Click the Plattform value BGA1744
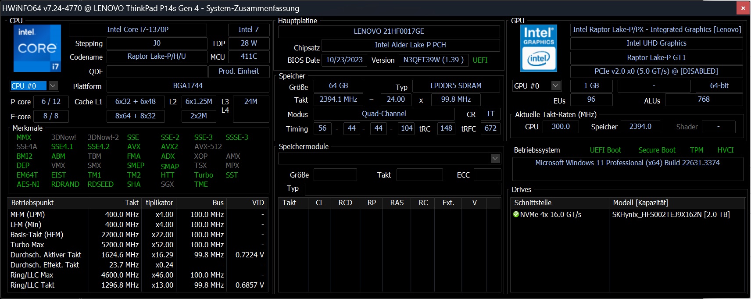Screen dimensions: 751x299 (188, 86)
